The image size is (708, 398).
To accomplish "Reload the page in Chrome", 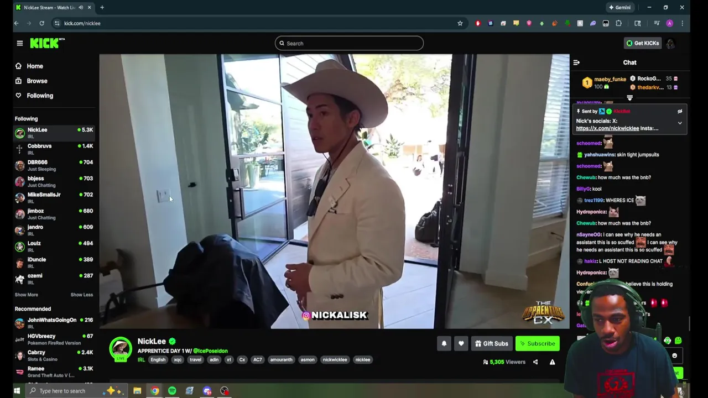I will (x=41, y=23).
